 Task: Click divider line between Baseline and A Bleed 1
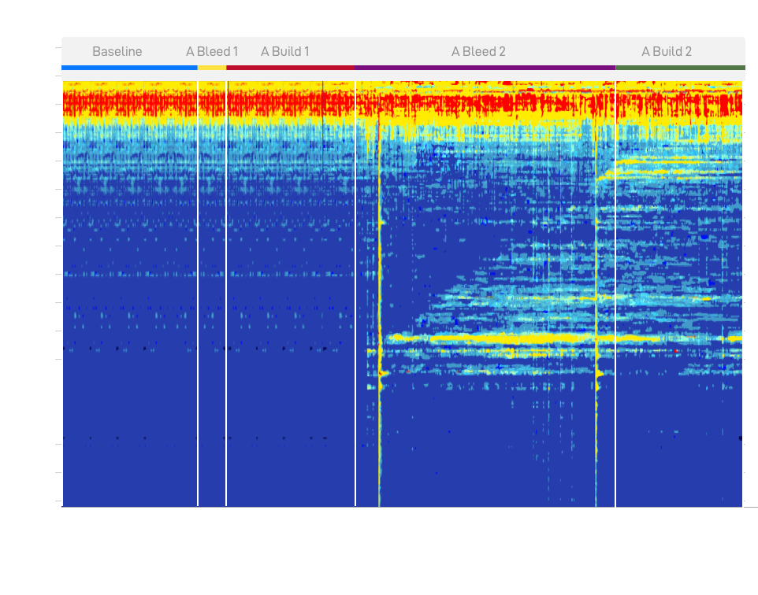[198, 315]
